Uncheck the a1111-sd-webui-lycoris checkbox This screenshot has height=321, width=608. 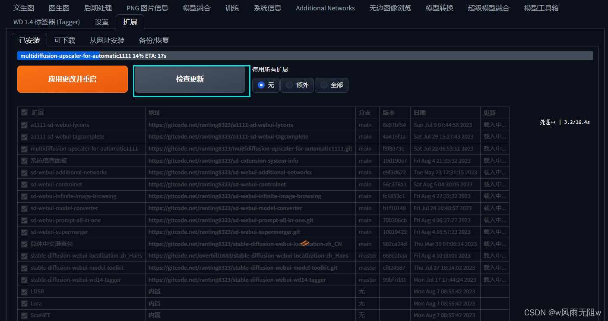coord(24,125)
